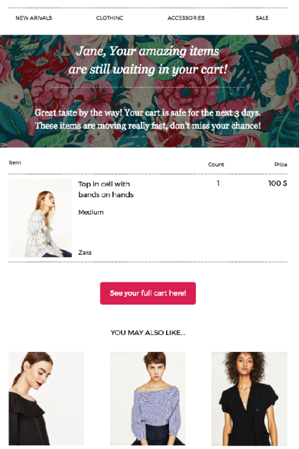Click the cart item's product photo

[40, 218]
